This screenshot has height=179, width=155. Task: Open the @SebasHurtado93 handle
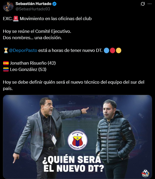(33, 9)
